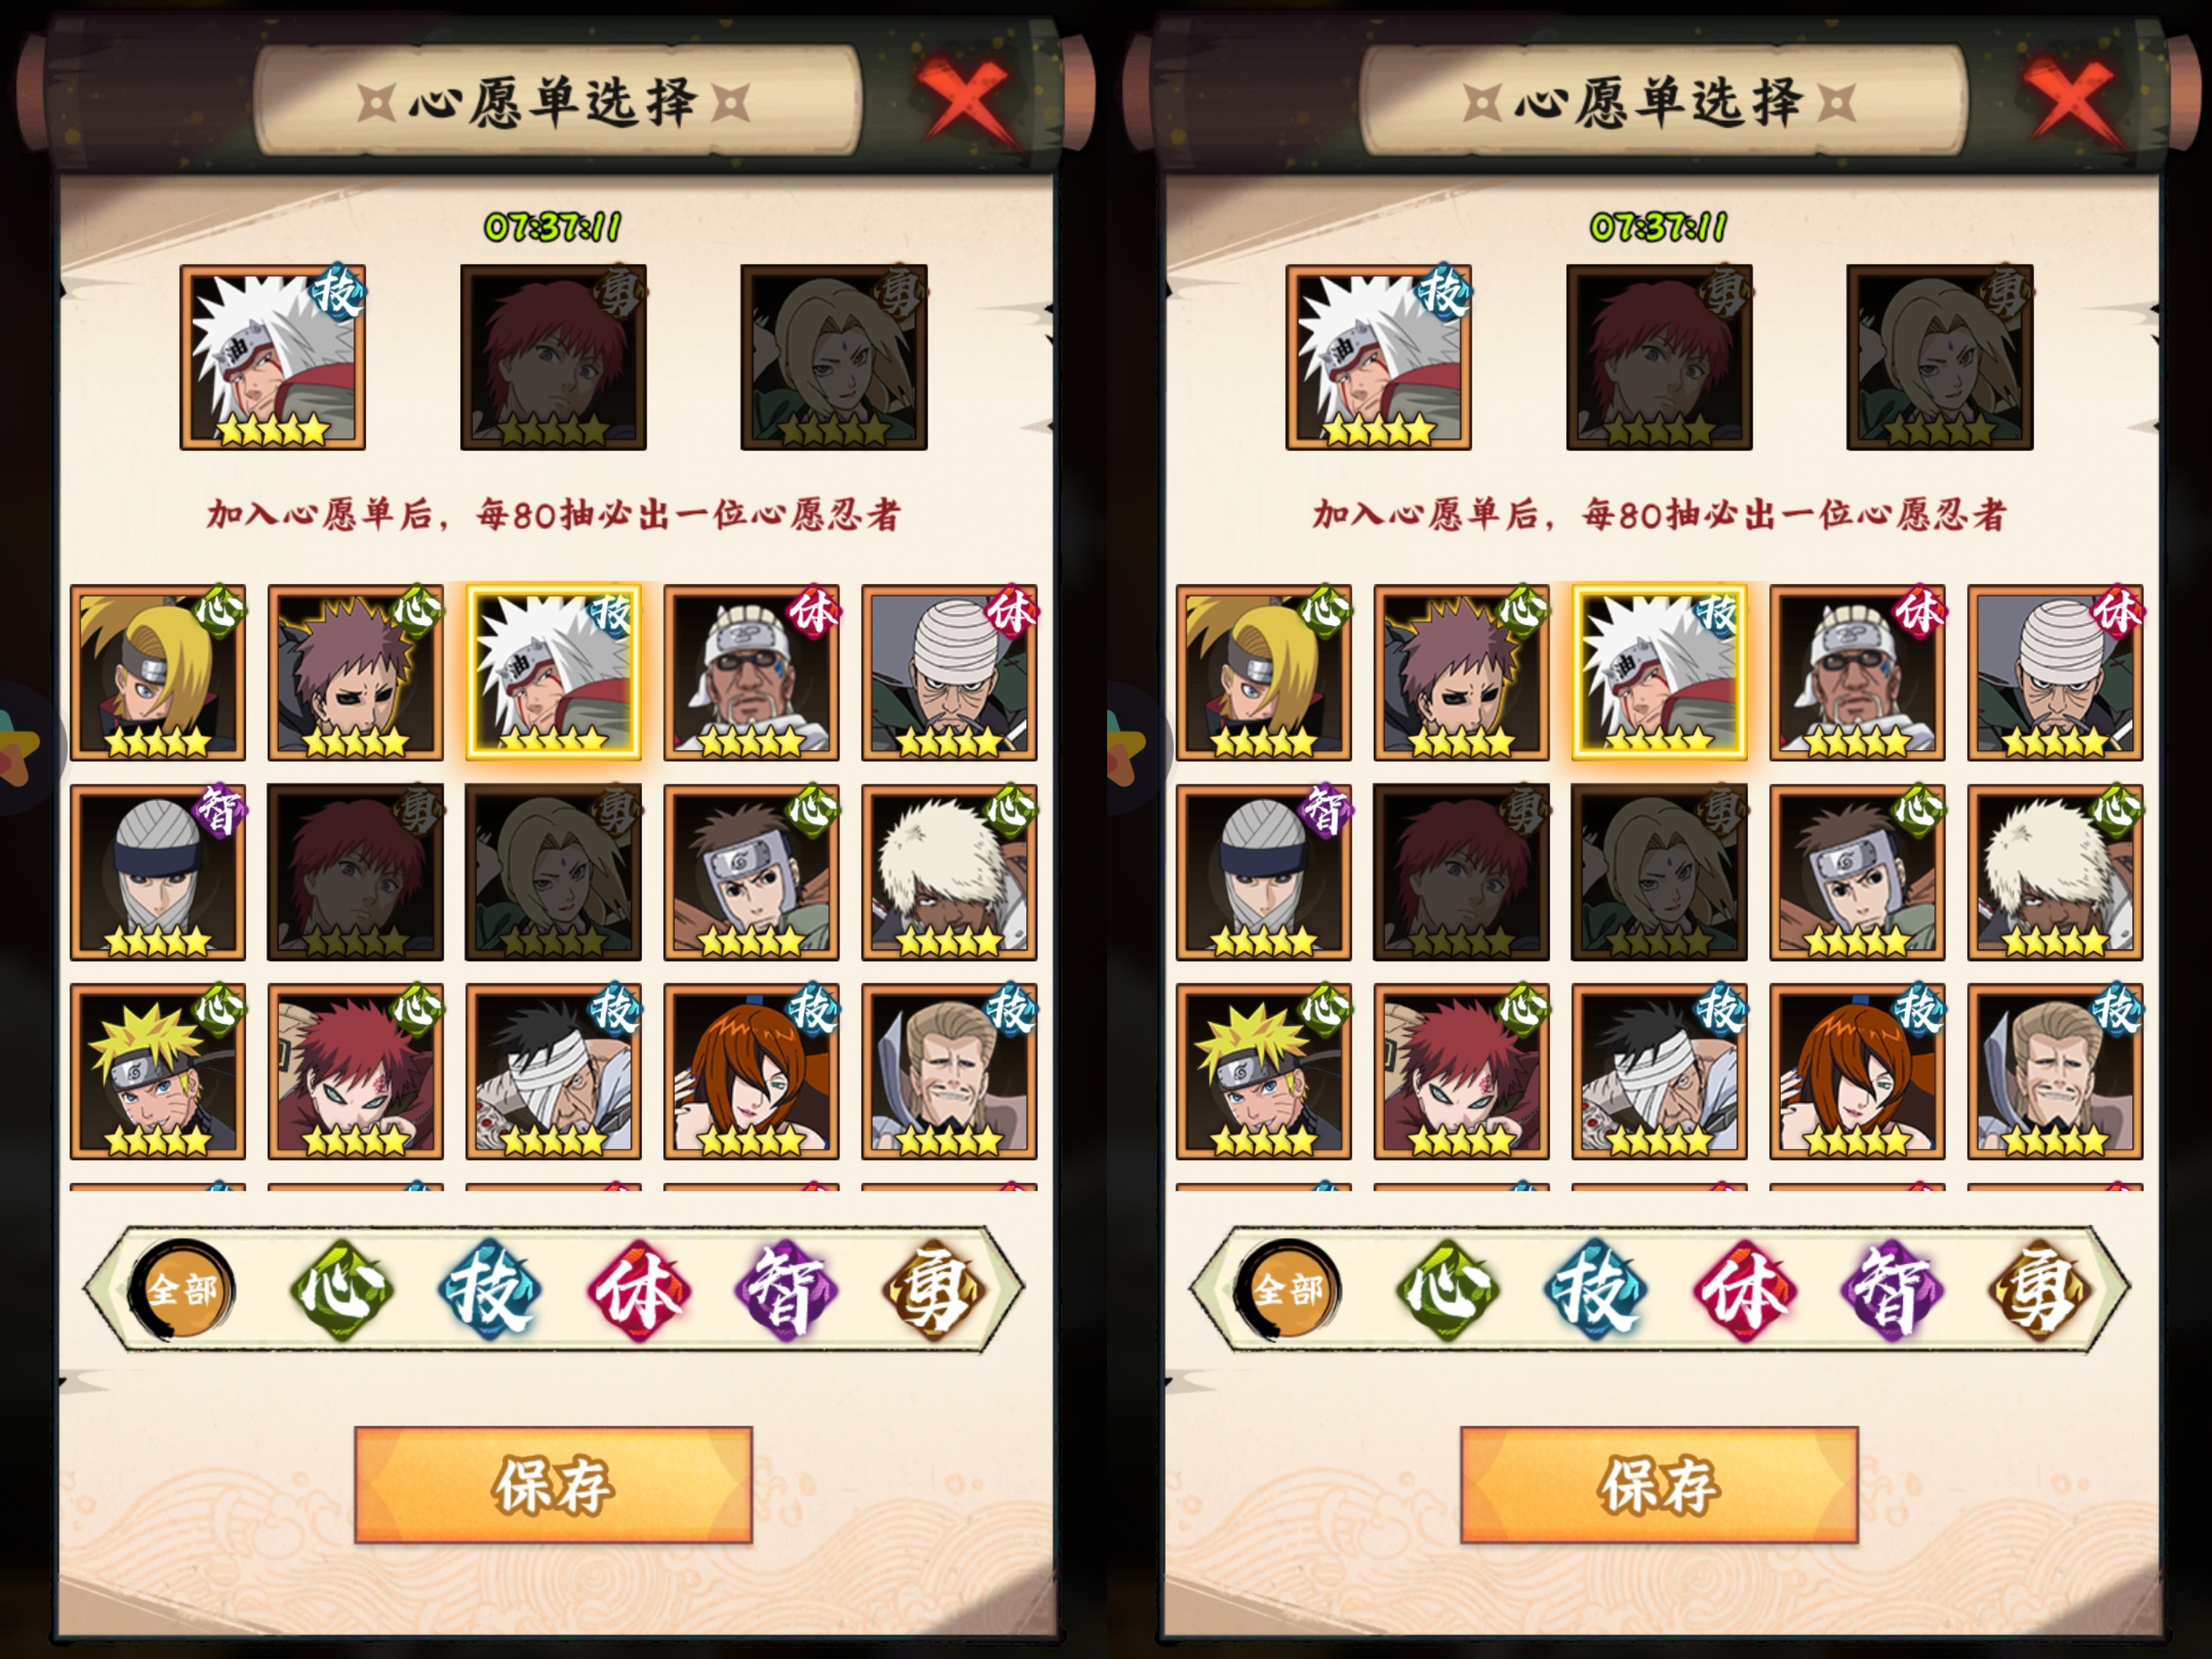
Task: Toggle dimmed Sasori in right panel grid
Action: click(1461, 872)
